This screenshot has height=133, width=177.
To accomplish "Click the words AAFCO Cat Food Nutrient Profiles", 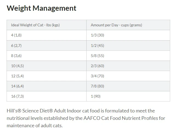I will [x=121, y=118].
